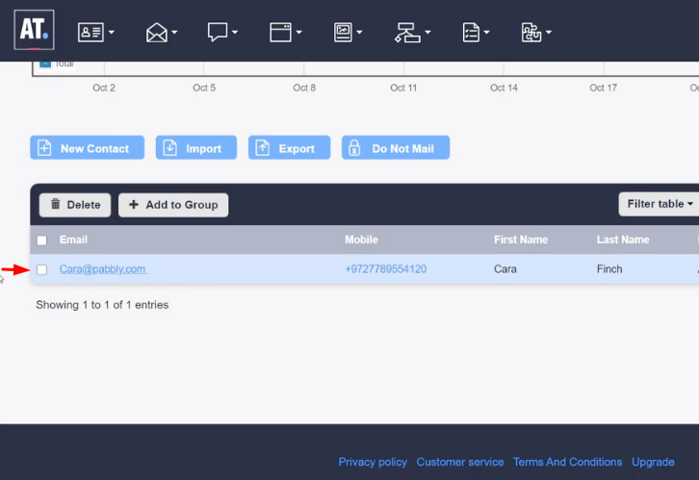Click the Delete button
699x480 pixels.
tap(75, 205)
